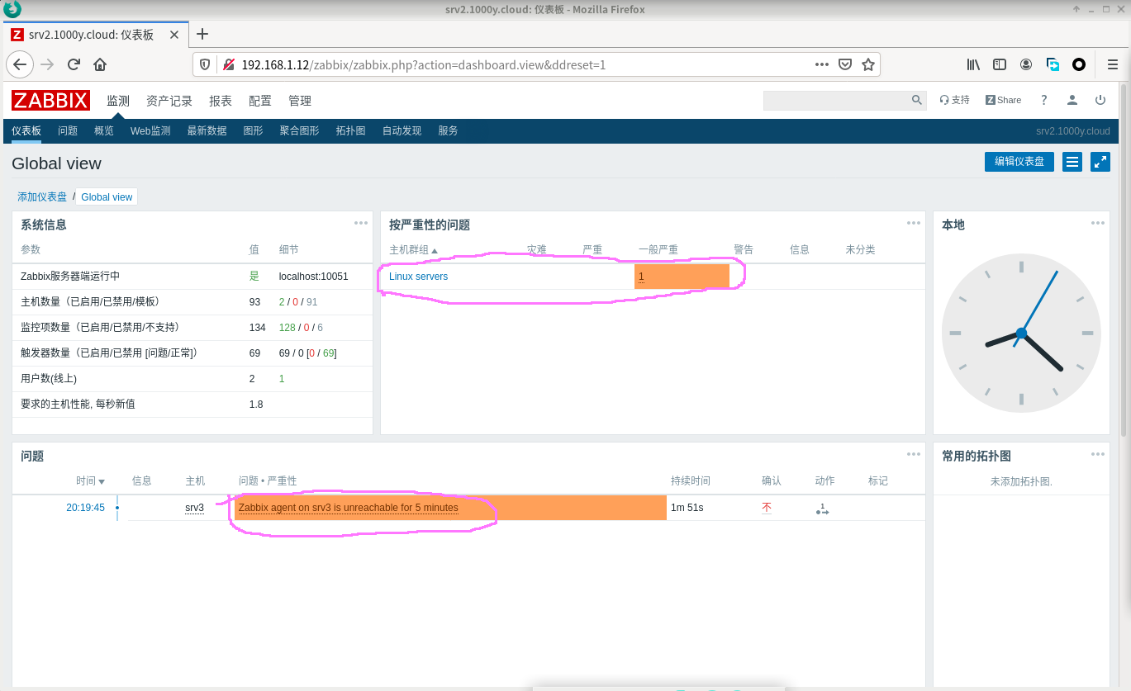
Task: Click the Zabbix search input field
Action: pos(834,100)
